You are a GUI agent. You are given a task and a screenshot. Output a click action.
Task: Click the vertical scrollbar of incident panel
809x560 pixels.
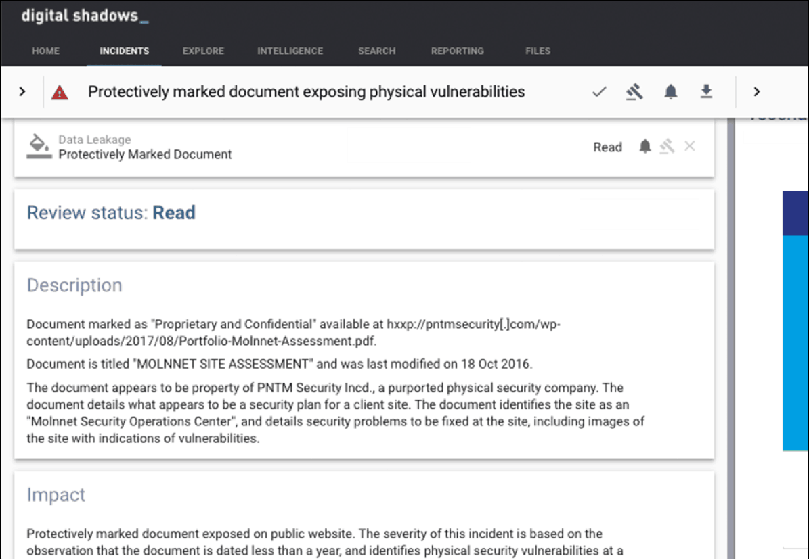[730, 337]
